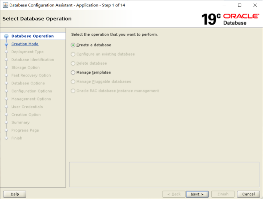Viewport: 264px width, 200px height.
Task: Click the Finish step in sidebar
Action: (x=17, y=138)
